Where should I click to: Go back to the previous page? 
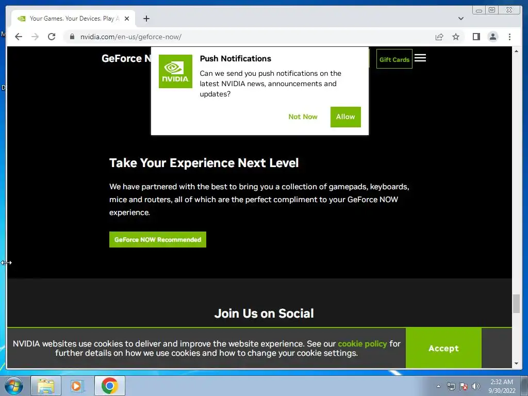[x=19, y=37]
